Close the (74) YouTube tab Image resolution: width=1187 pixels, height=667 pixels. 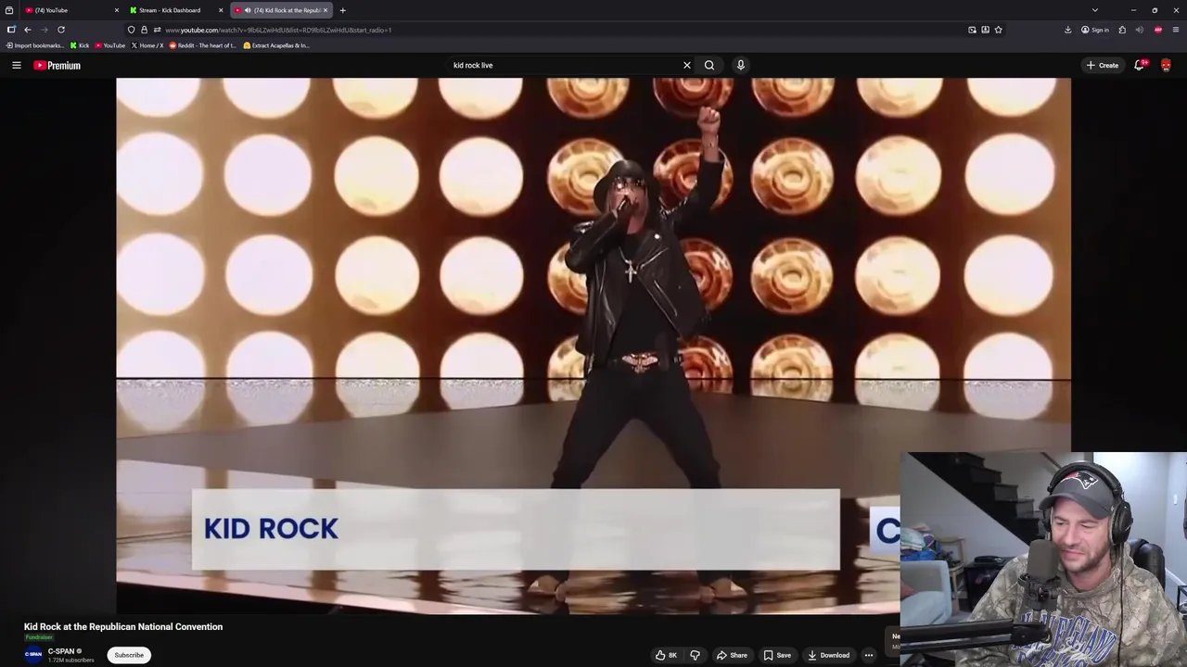(x=117, y=10)
